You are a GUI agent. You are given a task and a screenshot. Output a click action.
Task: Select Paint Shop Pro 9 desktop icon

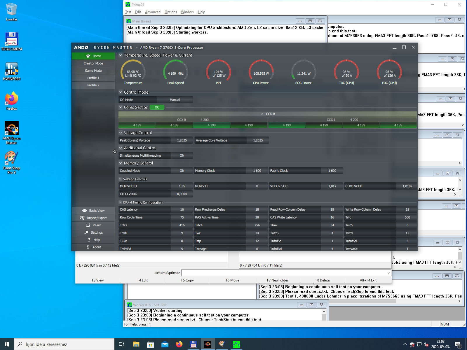11,163
